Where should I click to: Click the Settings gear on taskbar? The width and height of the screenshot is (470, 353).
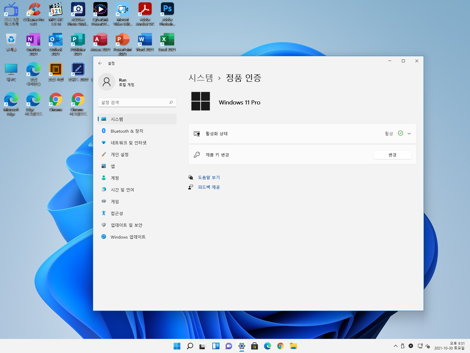pyautogui.click(x=242, y=346)
